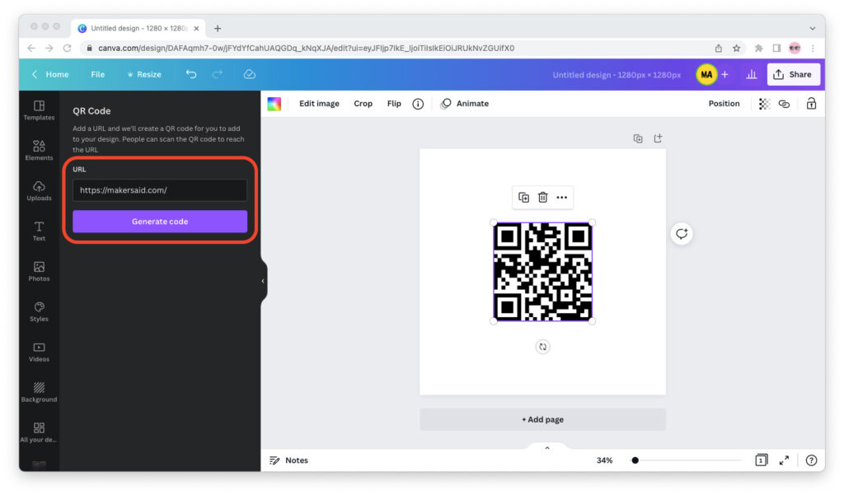This screenshot has height=495, width=844.
Task: Open the Templates panel in sidebar
Action: (x=39, y=110)
